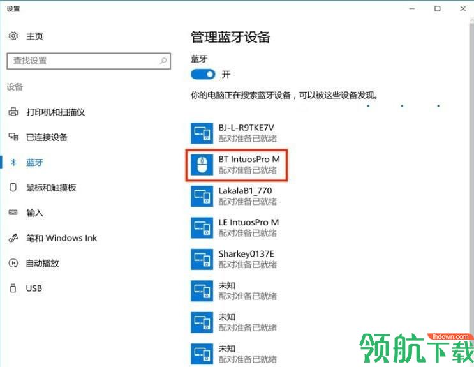474x367 pixels.
Task: Open USB settings page
Action: [34, 288]
